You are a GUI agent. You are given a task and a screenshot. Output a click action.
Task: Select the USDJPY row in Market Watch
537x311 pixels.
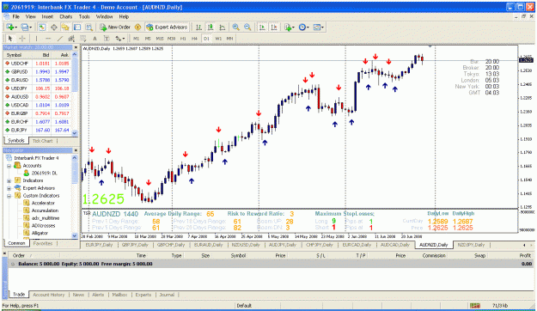(x=38, y=88)
